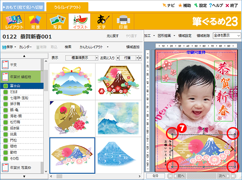Open the かんたんレイアウト menu
This screenshot has width=242, height=180.
point(94,47)
